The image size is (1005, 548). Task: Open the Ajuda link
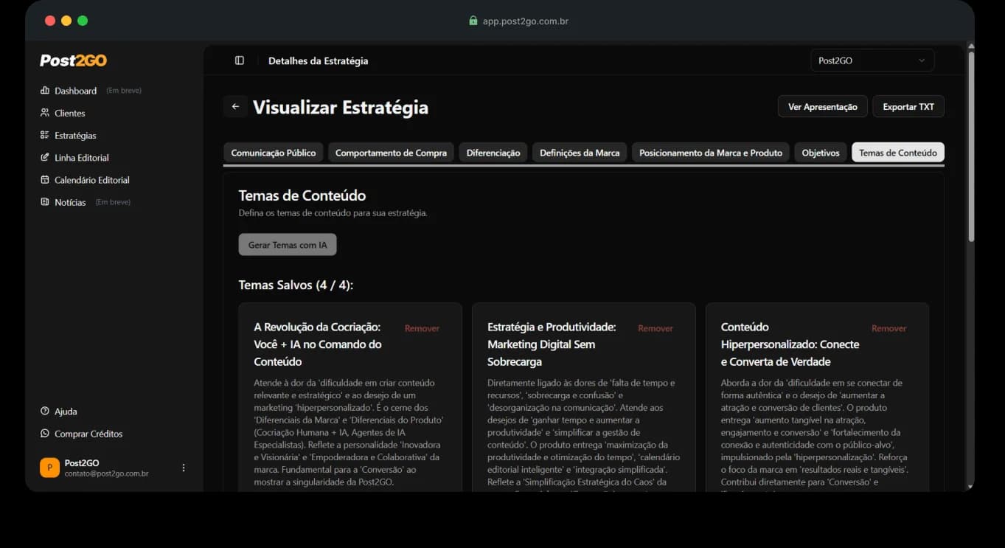66,411
